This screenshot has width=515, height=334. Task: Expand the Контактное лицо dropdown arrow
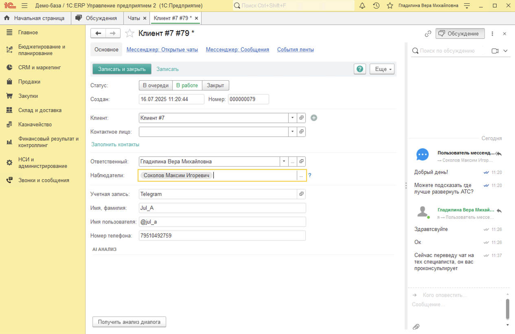[x=293, y=132]
